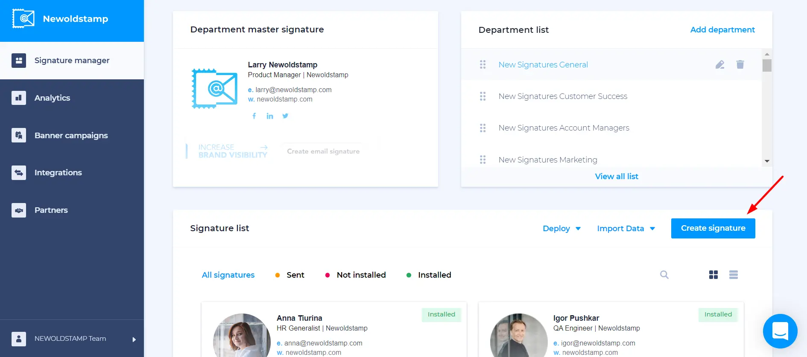Open the Integrations page
The image size is (807, 357).
pos(58,173)
